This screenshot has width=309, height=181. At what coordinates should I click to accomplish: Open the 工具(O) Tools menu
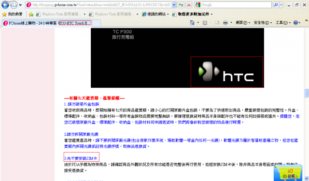tap(283, 23)
